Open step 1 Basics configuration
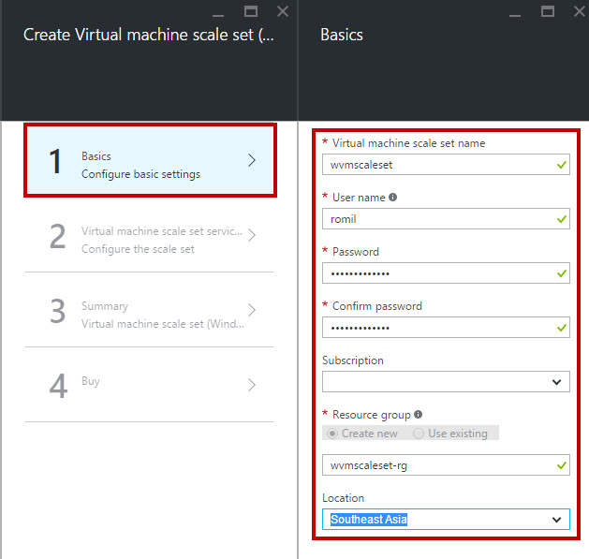This screenshot has height=559, width=589. (150, 160)
